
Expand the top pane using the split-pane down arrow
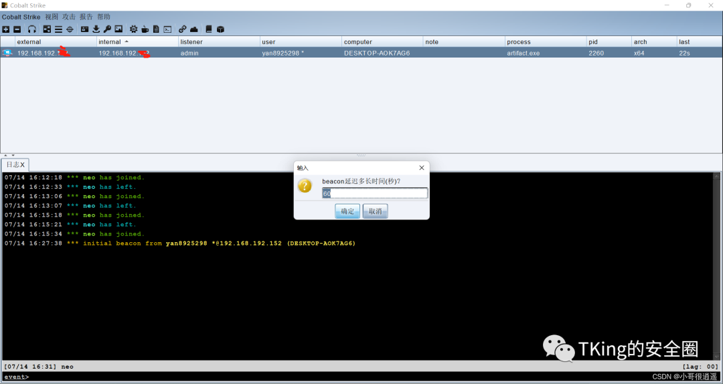click(13, 155)
